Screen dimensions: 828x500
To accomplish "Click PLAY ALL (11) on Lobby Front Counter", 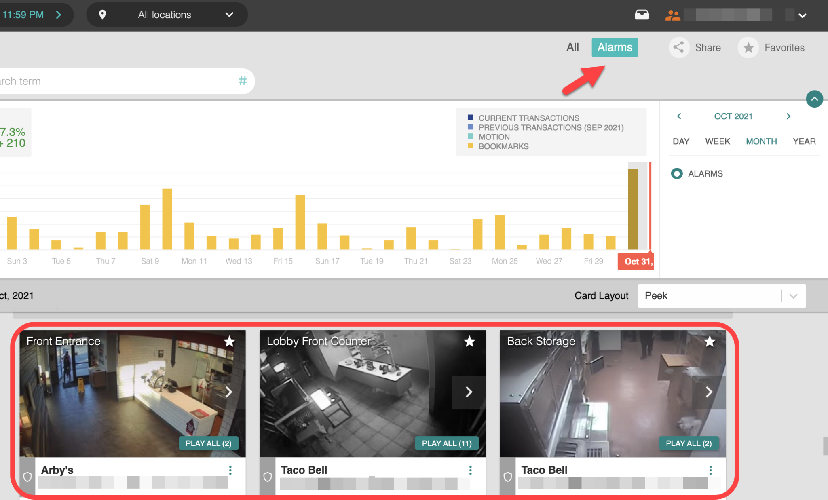I will 446,443.
